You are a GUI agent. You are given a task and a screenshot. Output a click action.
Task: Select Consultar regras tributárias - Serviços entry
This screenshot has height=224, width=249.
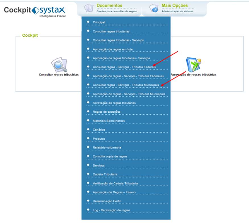click(118, 40)
